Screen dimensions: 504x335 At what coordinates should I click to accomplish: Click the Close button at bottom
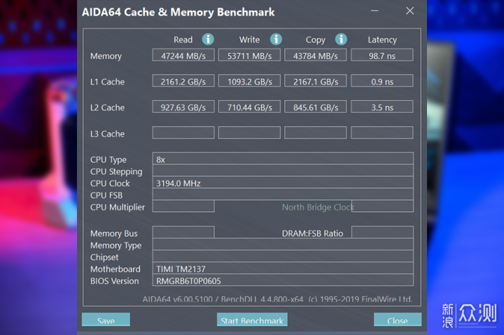click(398, 320)
